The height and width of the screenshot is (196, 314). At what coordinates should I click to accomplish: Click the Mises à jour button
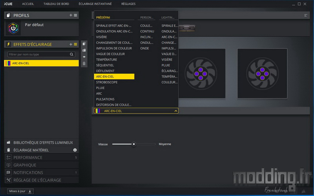pos(20,191)
